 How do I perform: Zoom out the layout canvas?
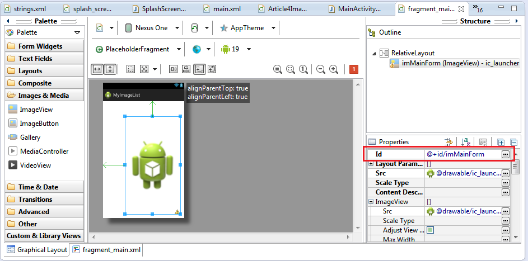pyautogui.click(x=321, y=69)
